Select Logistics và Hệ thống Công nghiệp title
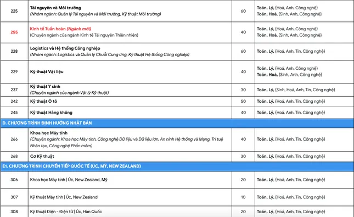The width and height of the screenshot is (354, 217). click(65, 48)
